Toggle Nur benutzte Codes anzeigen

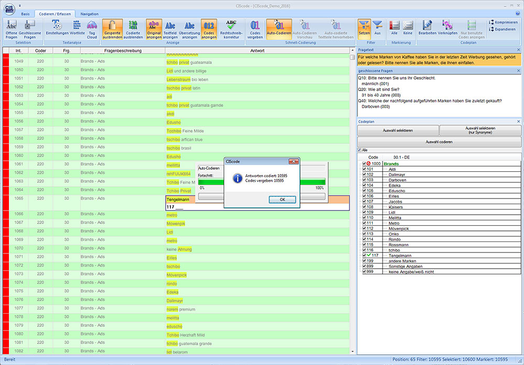472,29
